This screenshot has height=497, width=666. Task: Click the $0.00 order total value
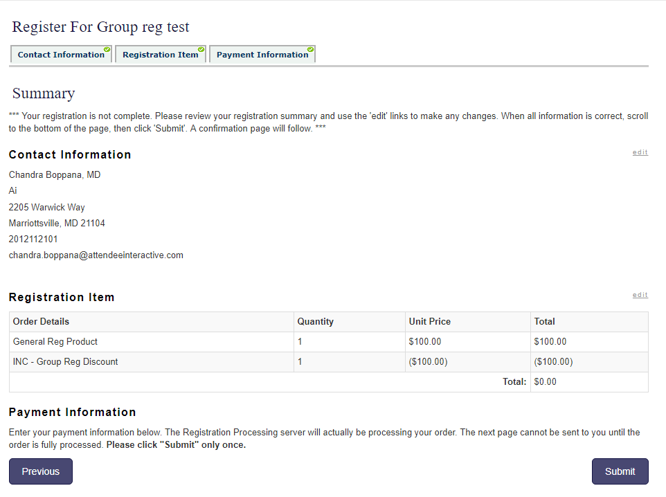coord(545,382)
